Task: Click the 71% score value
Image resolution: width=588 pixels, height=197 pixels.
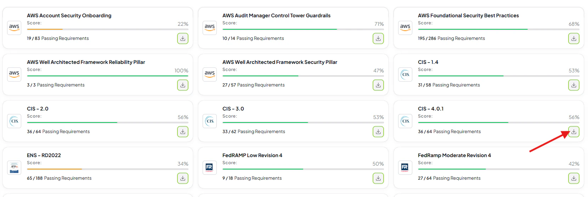Action: click(379, 24)
